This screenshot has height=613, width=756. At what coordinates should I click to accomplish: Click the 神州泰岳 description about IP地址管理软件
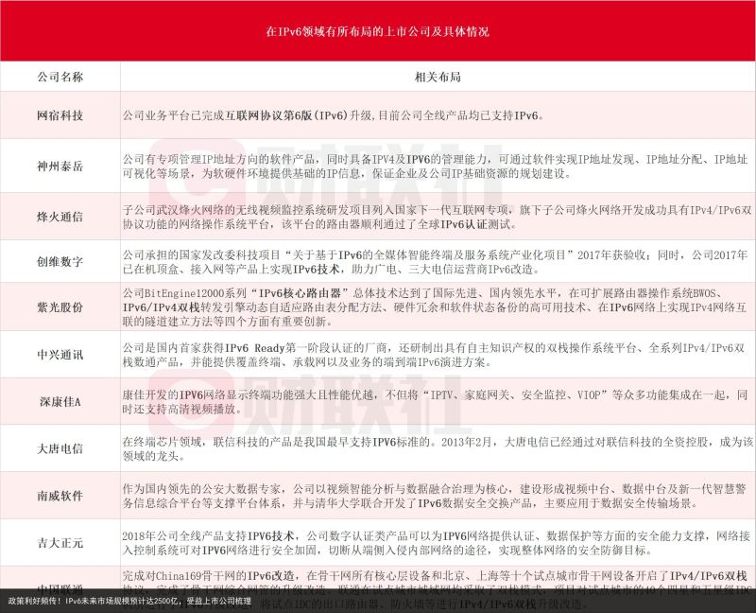pyautogui.click(x=435, y=166)
